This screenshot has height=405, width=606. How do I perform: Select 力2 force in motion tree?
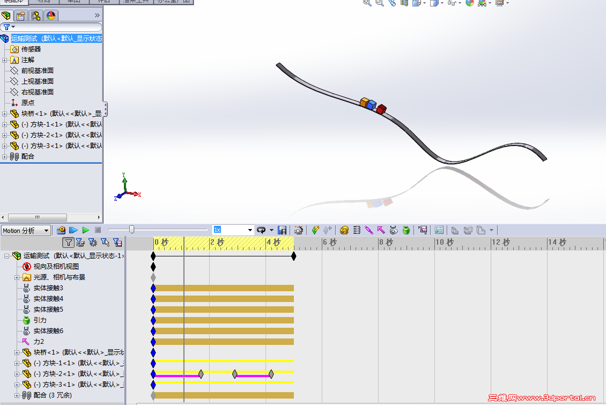(x=39, y=342)
